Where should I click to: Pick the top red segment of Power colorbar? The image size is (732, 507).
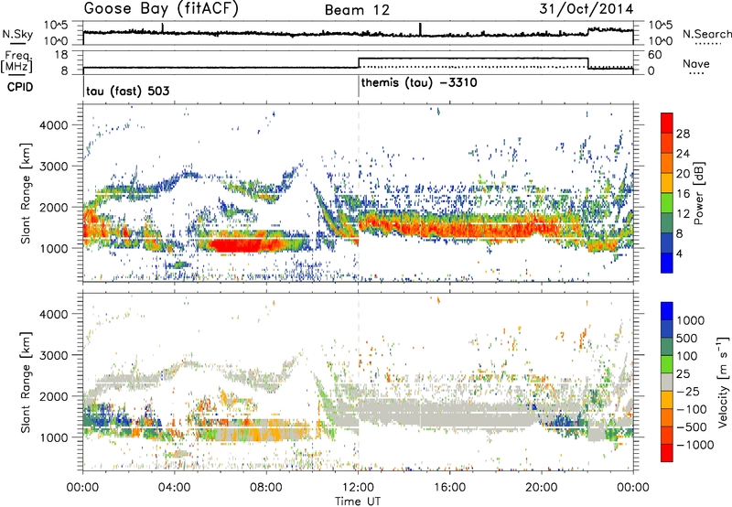pyautogui.click(x=667, y=123)
